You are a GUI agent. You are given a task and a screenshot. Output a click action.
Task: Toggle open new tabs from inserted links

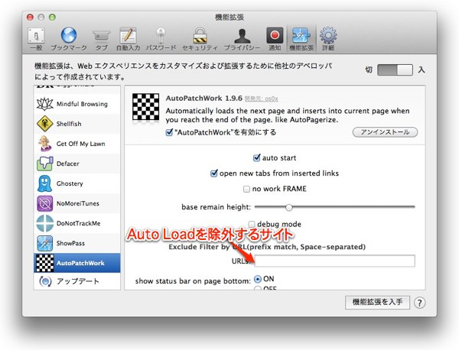(x=214, y=173)
